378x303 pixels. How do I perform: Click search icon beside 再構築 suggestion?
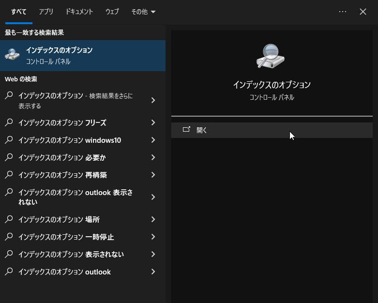tap(9, 175)
